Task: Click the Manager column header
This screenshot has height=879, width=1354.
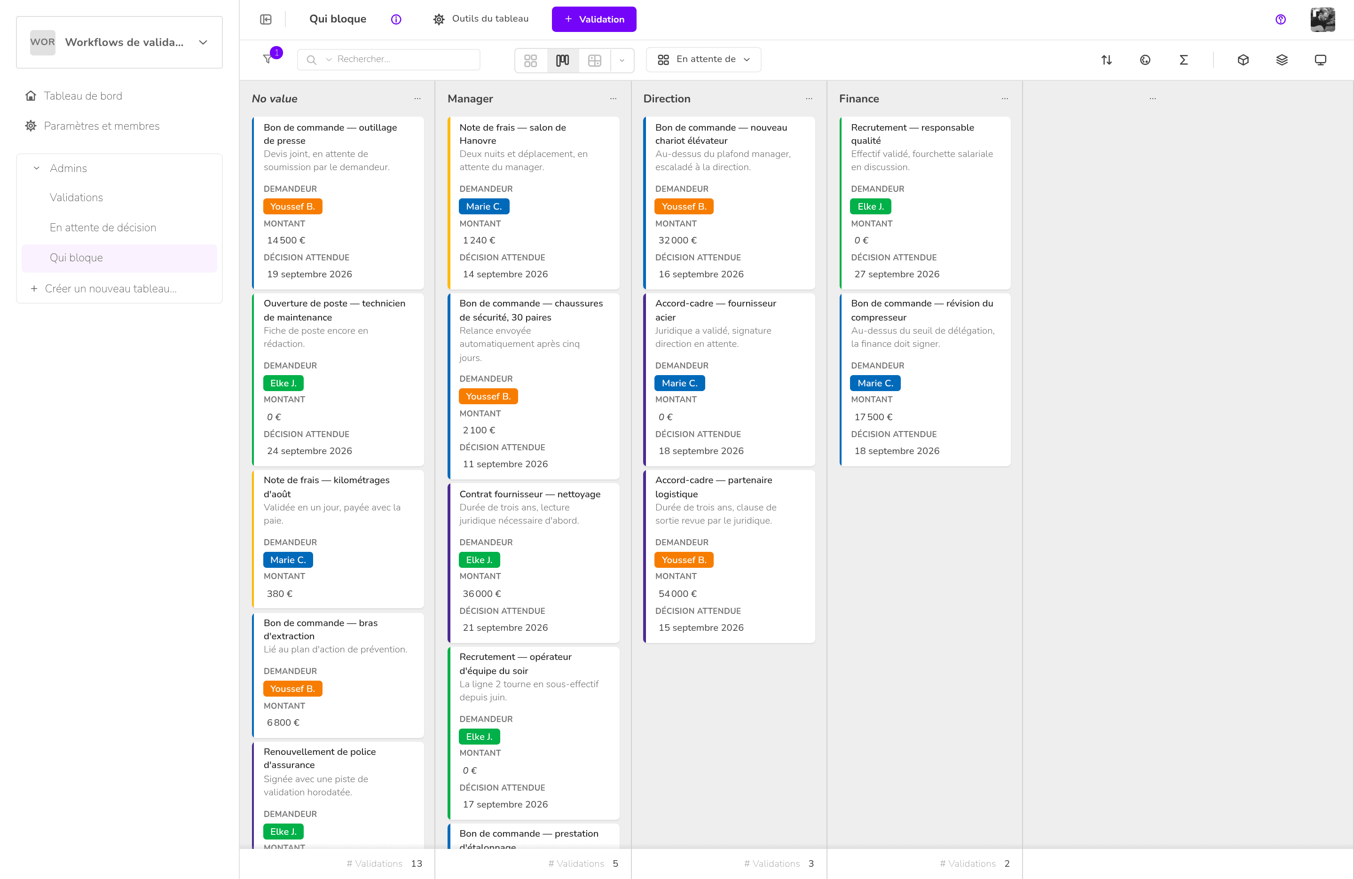Action: click(470, 98)
